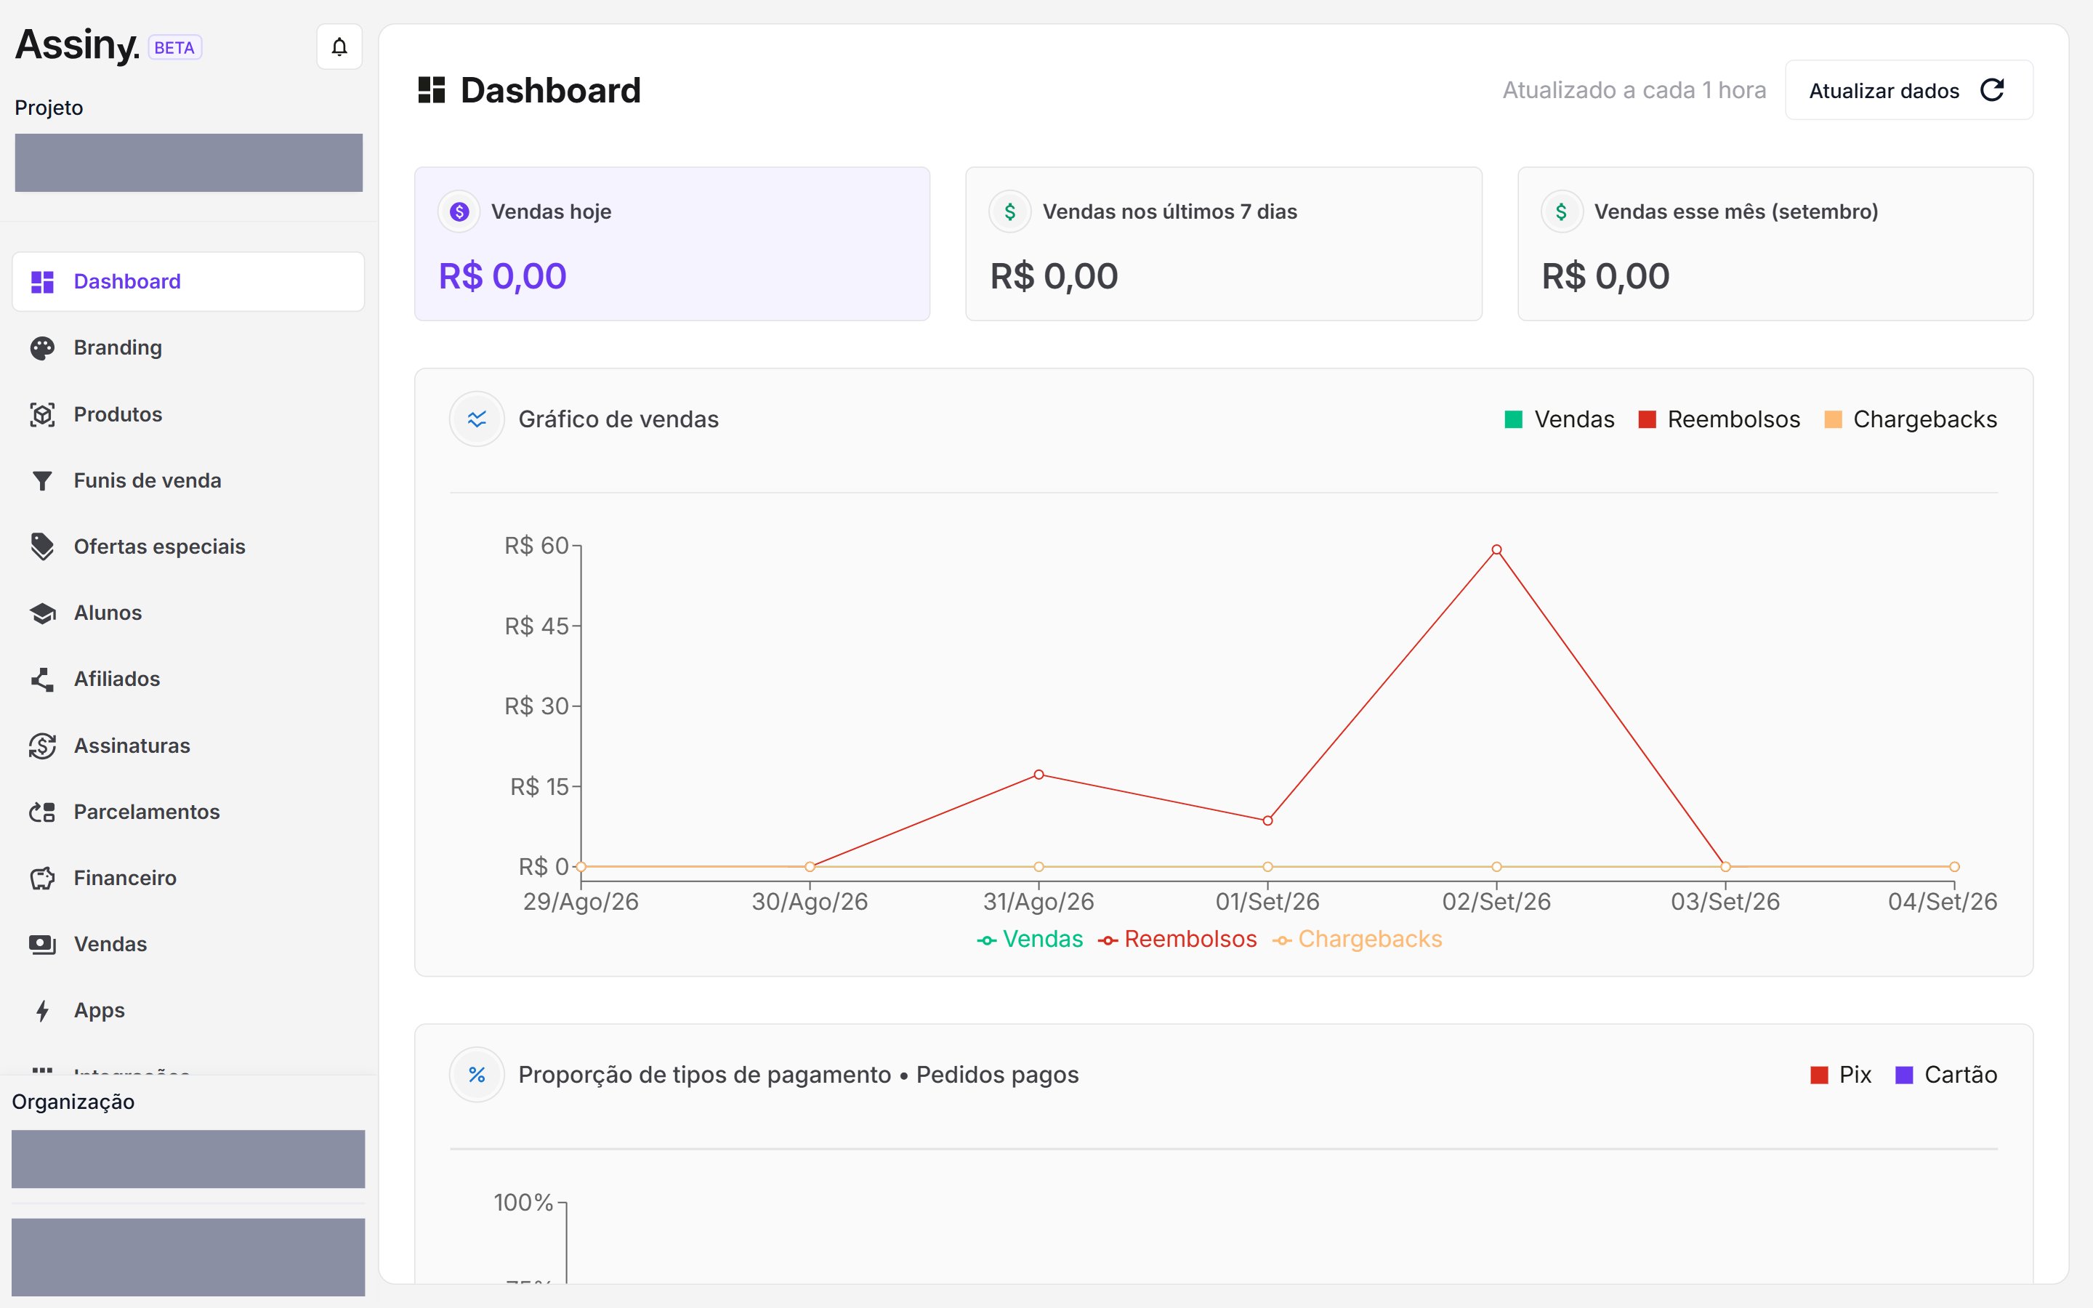2093x1308 pixels.
Task: Click the Assinaturas recurring dollar icon
Action: (42, 746)
